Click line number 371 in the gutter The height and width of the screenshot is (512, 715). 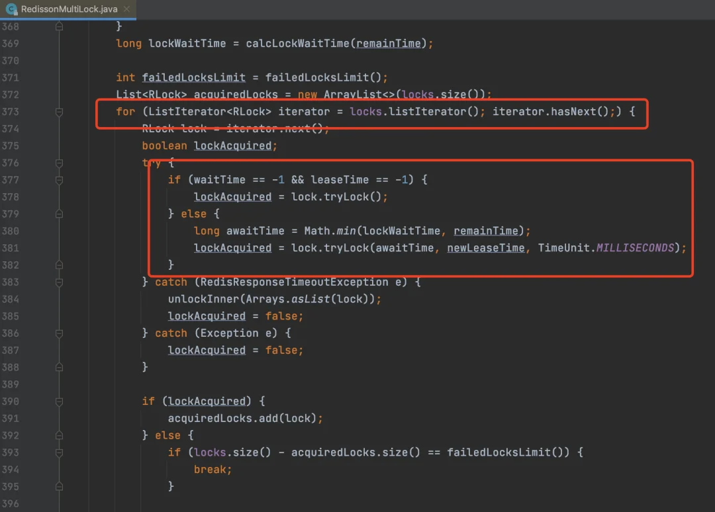pos(11,78)
